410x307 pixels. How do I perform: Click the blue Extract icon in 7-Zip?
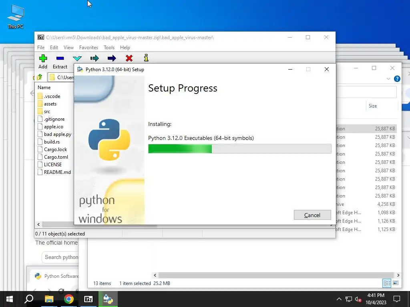(x=60, y=58)
